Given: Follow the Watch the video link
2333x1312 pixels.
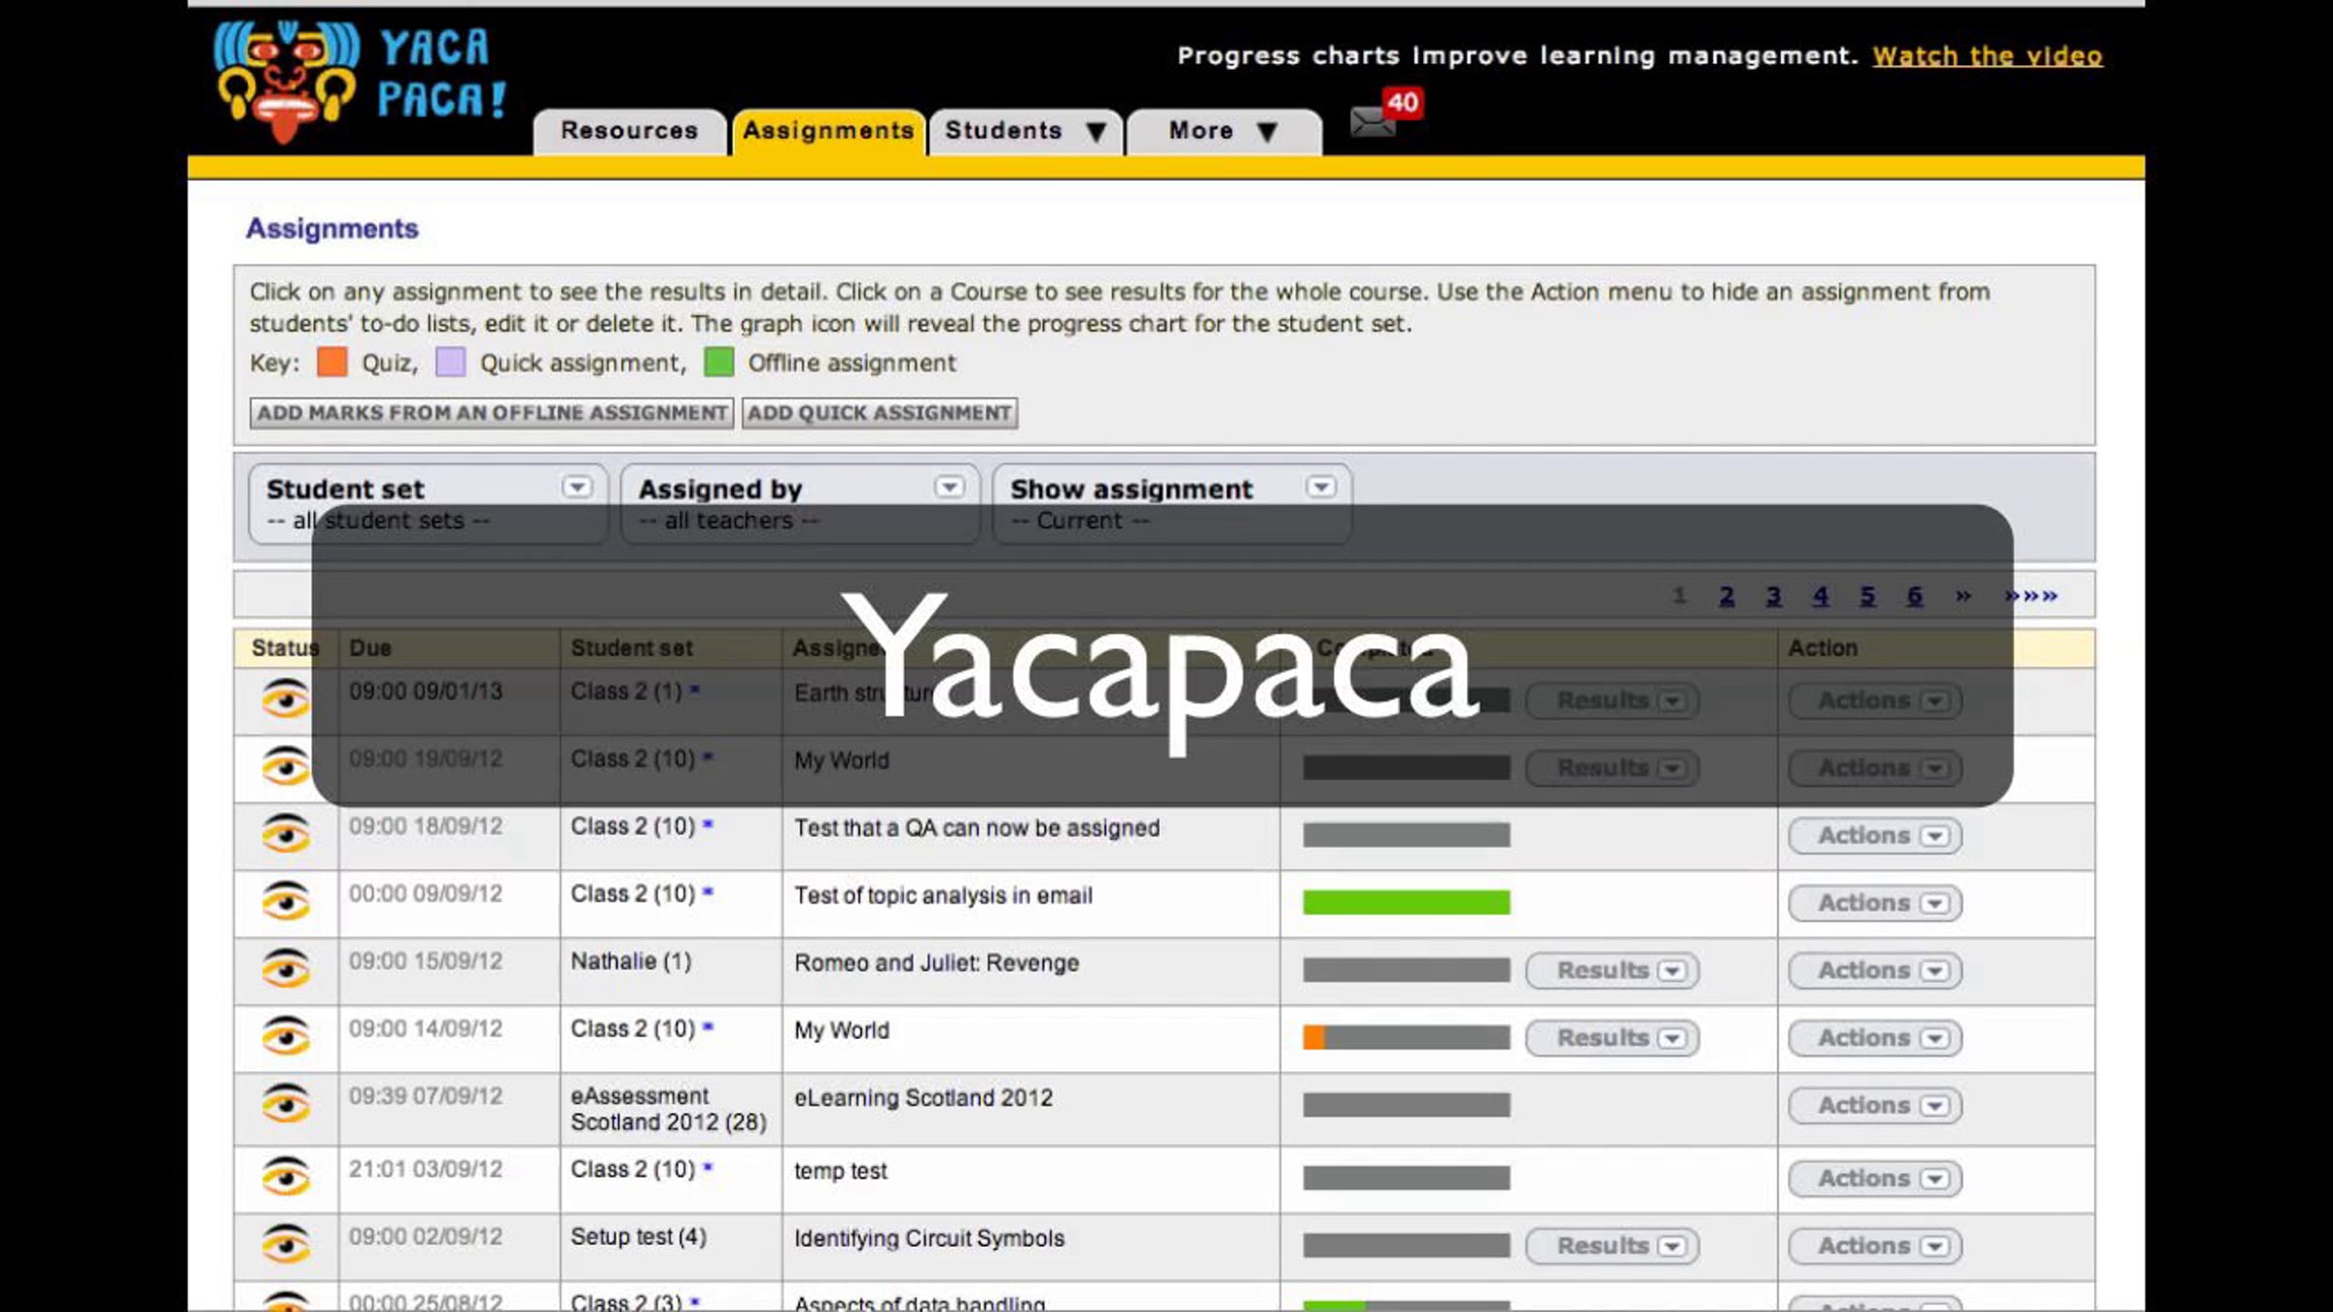Looking at the screenshot, I should pos(1988,56).
